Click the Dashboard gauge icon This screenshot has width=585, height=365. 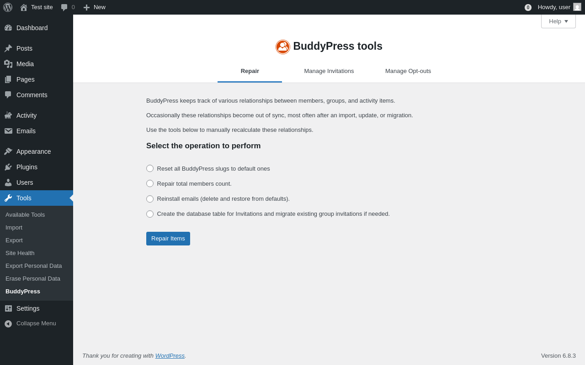(8, 28)
